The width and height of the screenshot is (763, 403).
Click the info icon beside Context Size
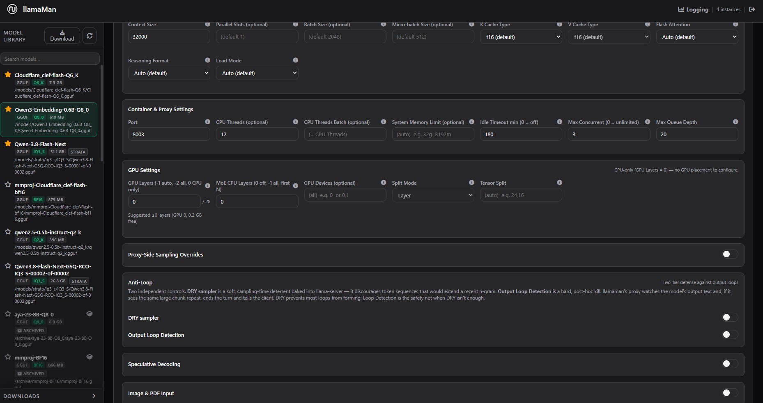(x=207, y=24)
